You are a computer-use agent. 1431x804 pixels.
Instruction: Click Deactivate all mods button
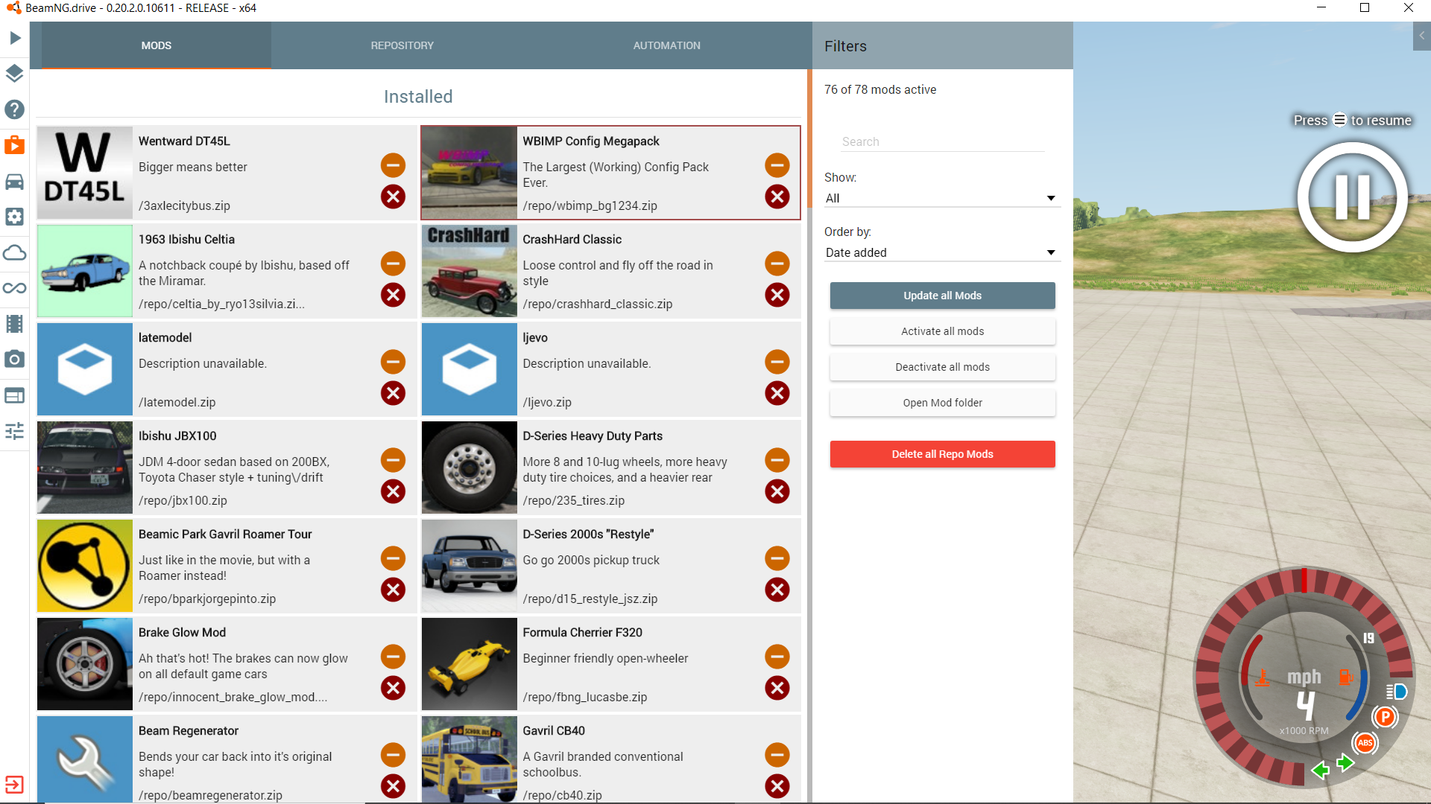(942, 367)
